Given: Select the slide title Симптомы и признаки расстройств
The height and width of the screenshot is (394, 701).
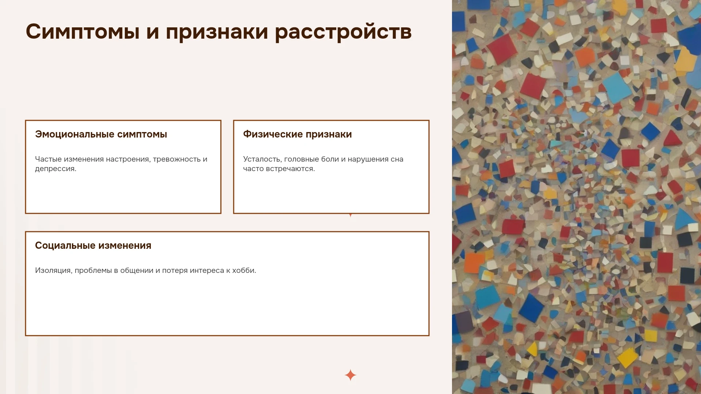Looking at the screenshot, I should pyautogui.click(x=219, y=32).
